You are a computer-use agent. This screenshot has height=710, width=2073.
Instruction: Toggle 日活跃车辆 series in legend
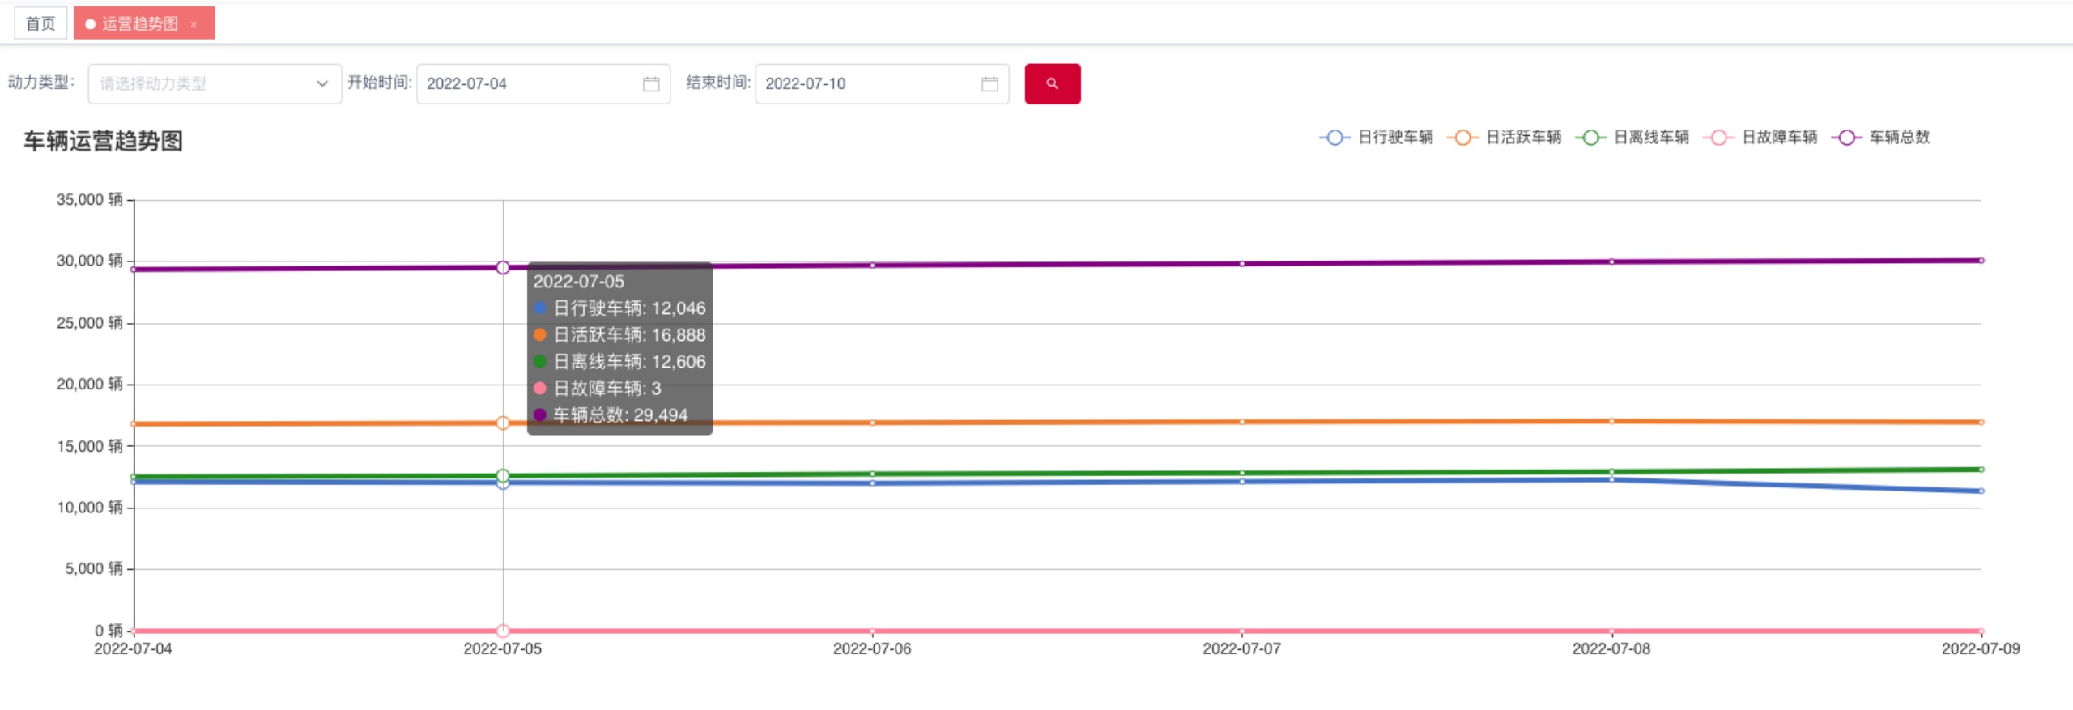tap(1505, 138)
